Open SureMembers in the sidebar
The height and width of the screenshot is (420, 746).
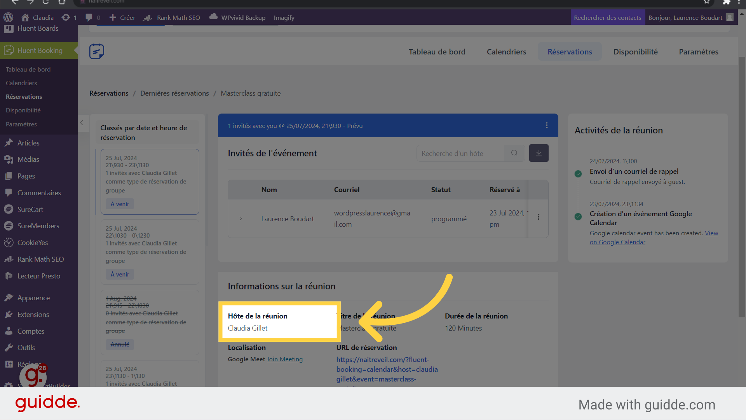click(x=38, y=226)
